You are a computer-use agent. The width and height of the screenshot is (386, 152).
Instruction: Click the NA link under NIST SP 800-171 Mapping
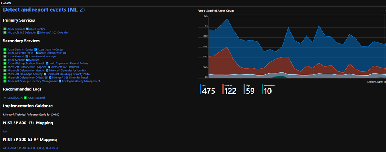(x=5, y=132)
